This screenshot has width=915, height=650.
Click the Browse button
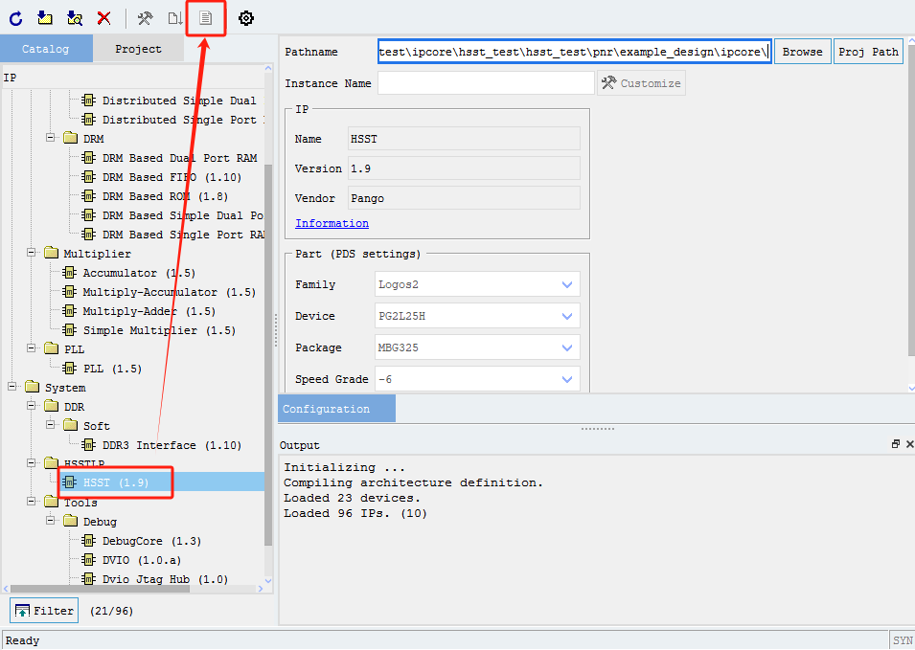(x=802, y=52)
